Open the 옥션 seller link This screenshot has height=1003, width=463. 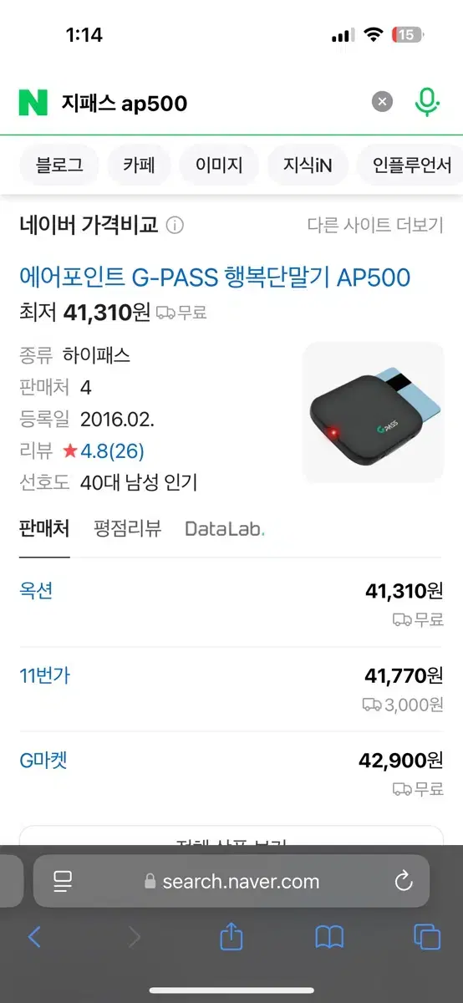pos(36,590)
